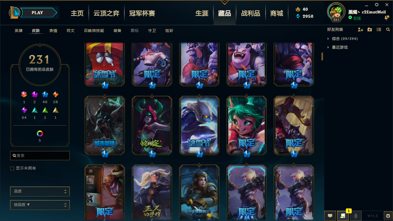
Task: Open the new friend folder icon
Action: [370, 29]
